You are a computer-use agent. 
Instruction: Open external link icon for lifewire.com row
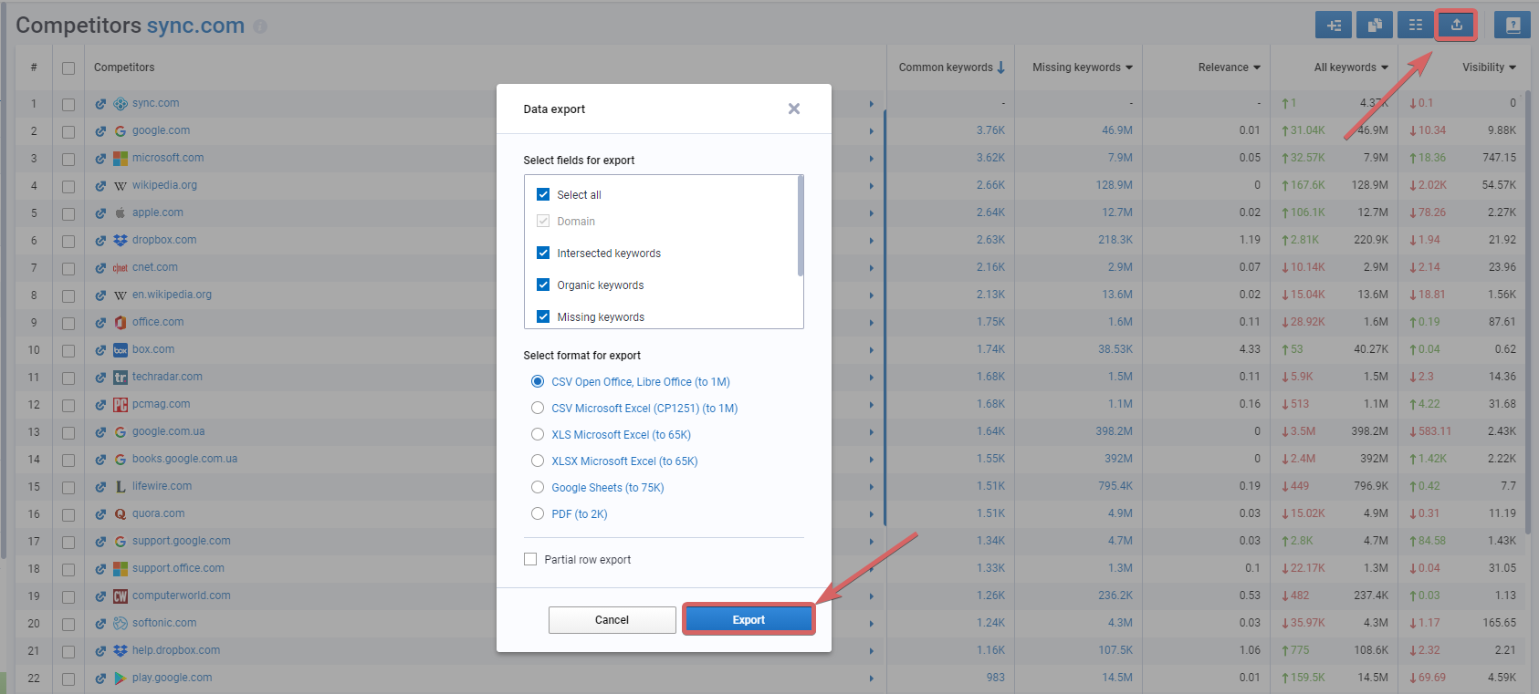click(x=100, y=487)
